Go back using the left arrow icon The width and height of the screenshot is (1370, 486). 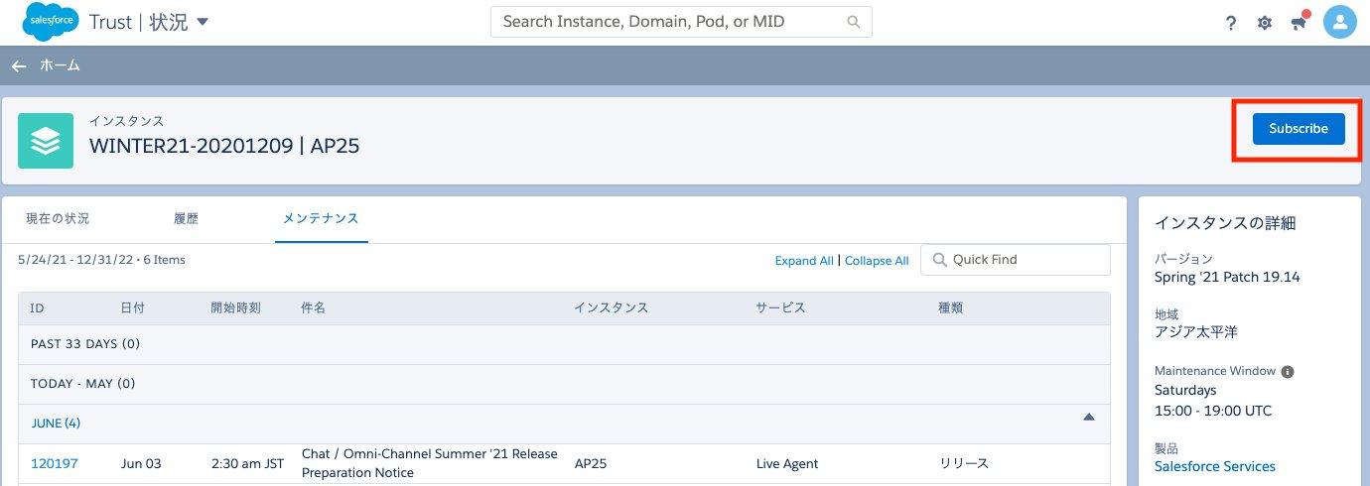click(x=18, y=65)
